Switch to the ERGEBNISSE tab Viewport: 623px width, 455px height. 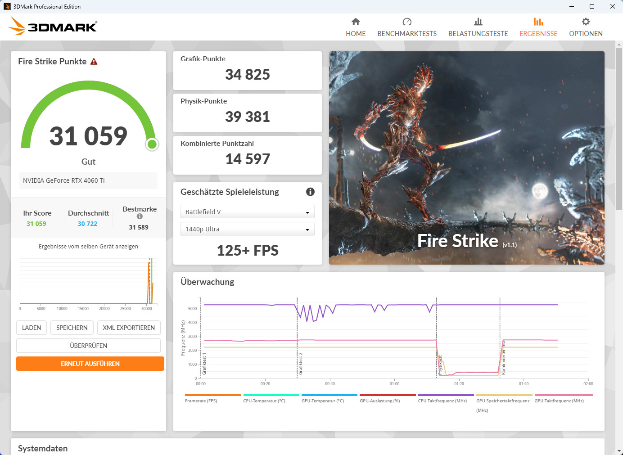point(538,26)
